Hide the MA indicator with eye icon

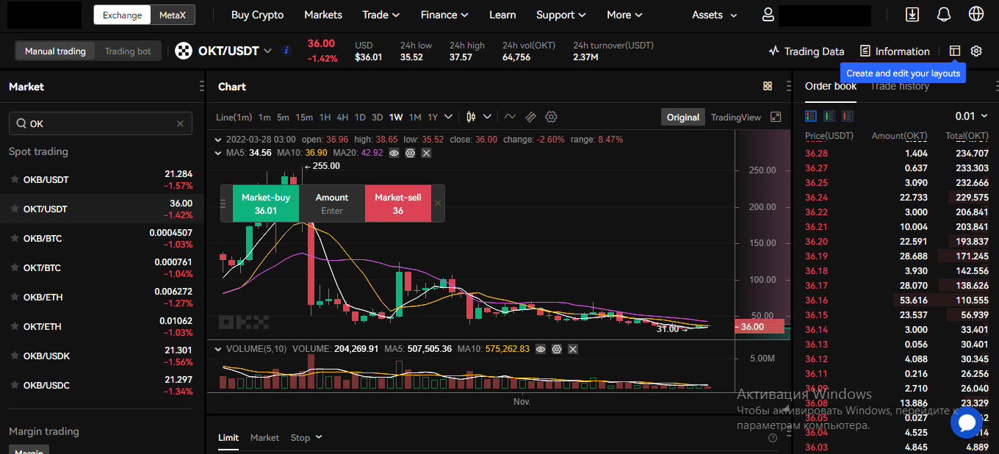click(394, 153)
